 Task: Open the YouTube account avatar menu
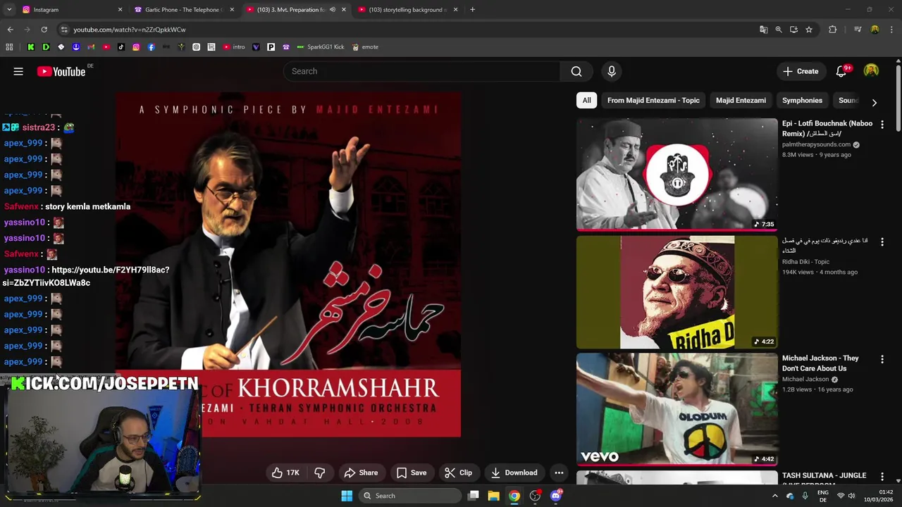coord(872,71)
